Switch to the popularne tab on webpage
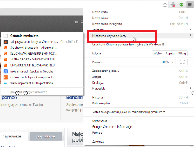 [x=46, y=136]
